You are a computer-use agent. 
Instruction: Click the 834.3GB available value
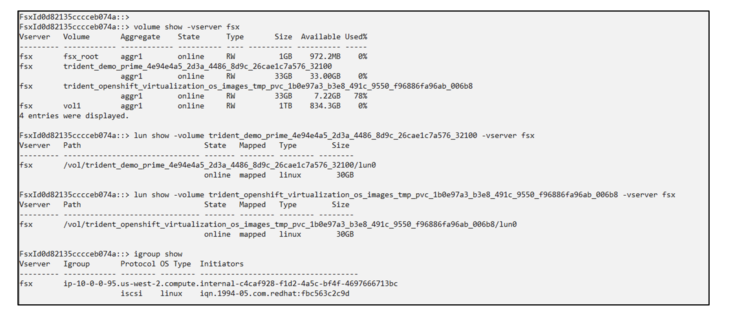325,106
